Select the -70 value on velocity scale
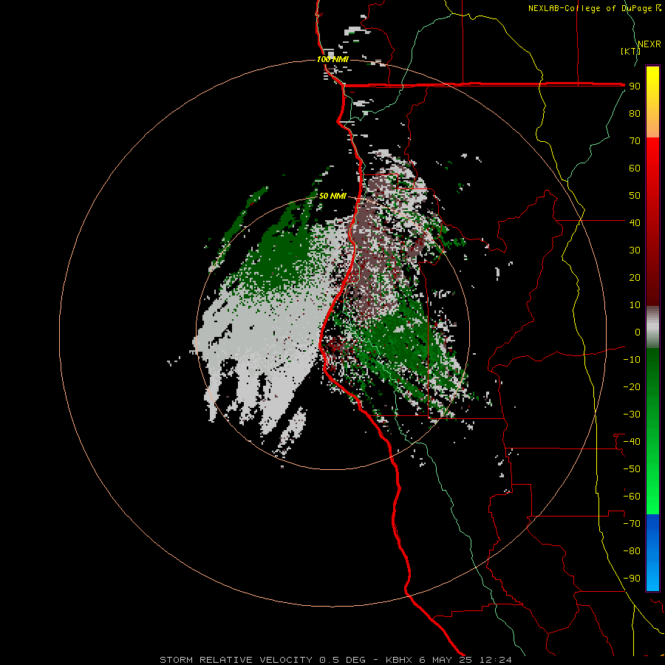The image size is (665, 665). (632, 524)
